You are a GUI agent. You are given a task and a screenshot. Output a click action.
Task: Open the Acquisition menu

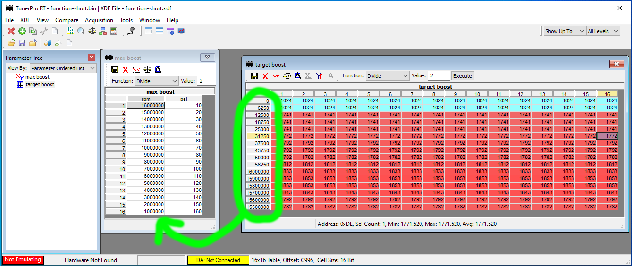tap(99, 20)
